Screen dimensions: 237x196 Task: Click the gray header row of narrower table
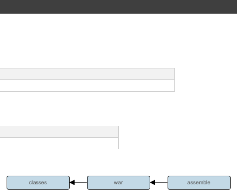(x=59, y=131)
